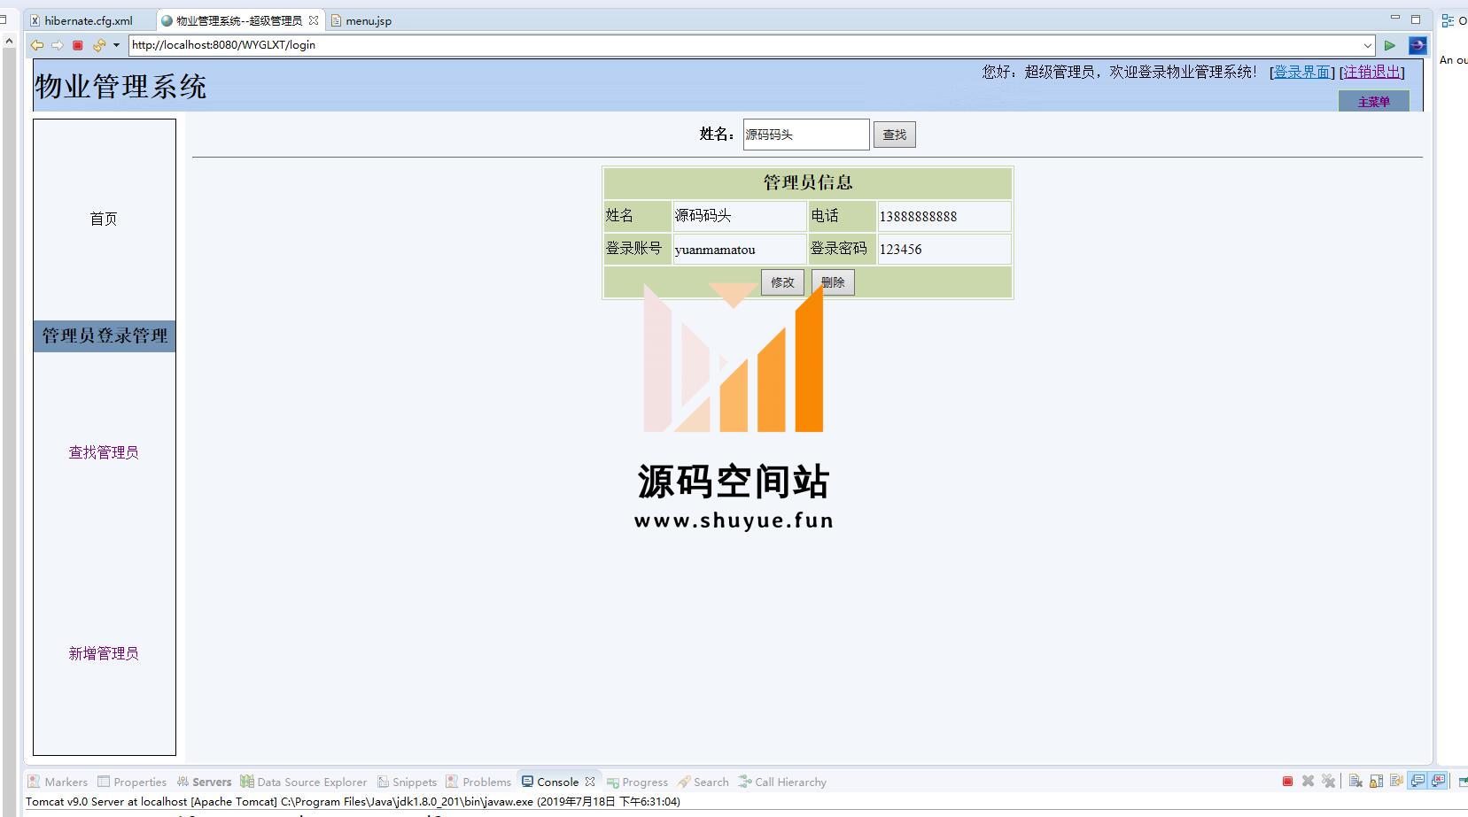Click the green Go arrow icon

1390,45
